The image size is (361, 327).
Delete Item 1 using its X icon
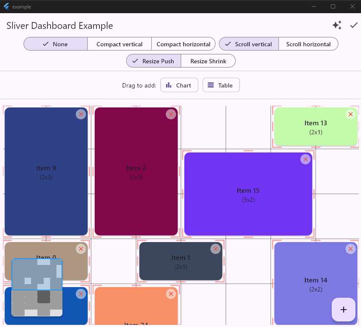[x=215, y=249]
